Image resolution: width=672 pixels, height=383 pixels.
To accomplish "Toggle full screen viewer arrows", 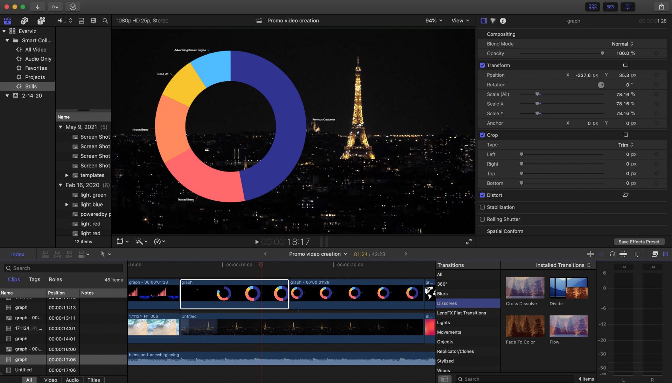I will point(469,242).
